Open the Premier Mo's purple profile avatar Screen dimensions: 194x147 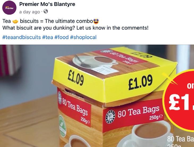[9, 8]
